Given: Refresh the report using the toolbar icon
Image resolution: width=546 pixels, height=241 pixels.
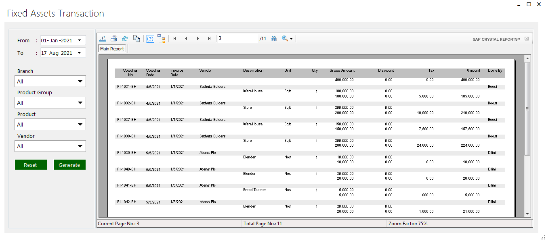Looking at the screenshot, I should point(125,39).
